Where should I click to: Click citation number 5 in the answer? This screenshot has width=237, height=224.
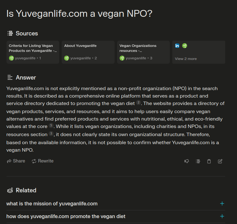pos(51,126)
